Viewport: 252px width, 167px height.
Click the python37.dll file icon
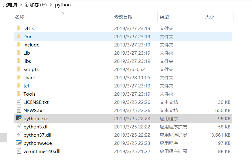pyautogui.click(x=19, y=135)
